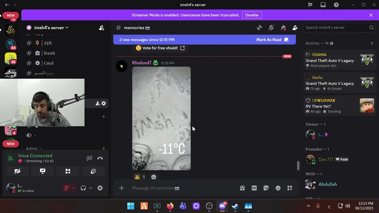Open the gift icon in message bar
The height and width of the screenshot is (213, 379).
point(242,188)
